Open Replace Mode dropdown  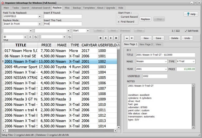pos(39,24)
